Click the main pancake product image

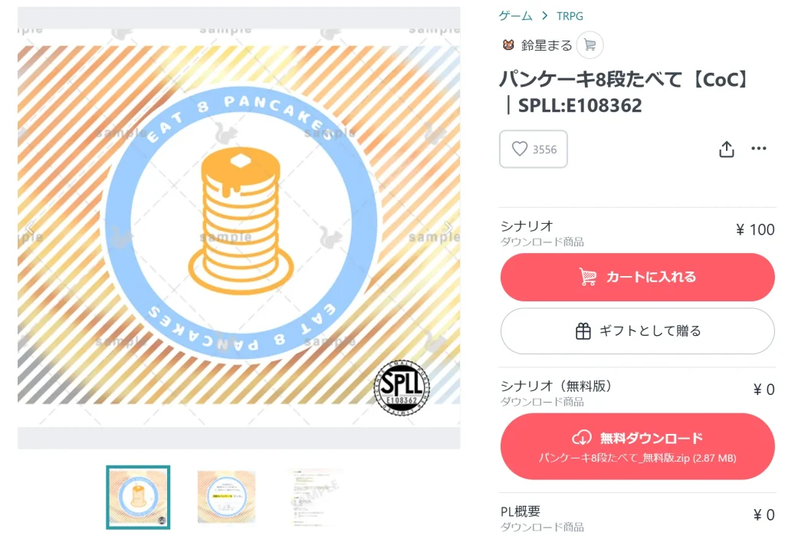tap(239, 228)
